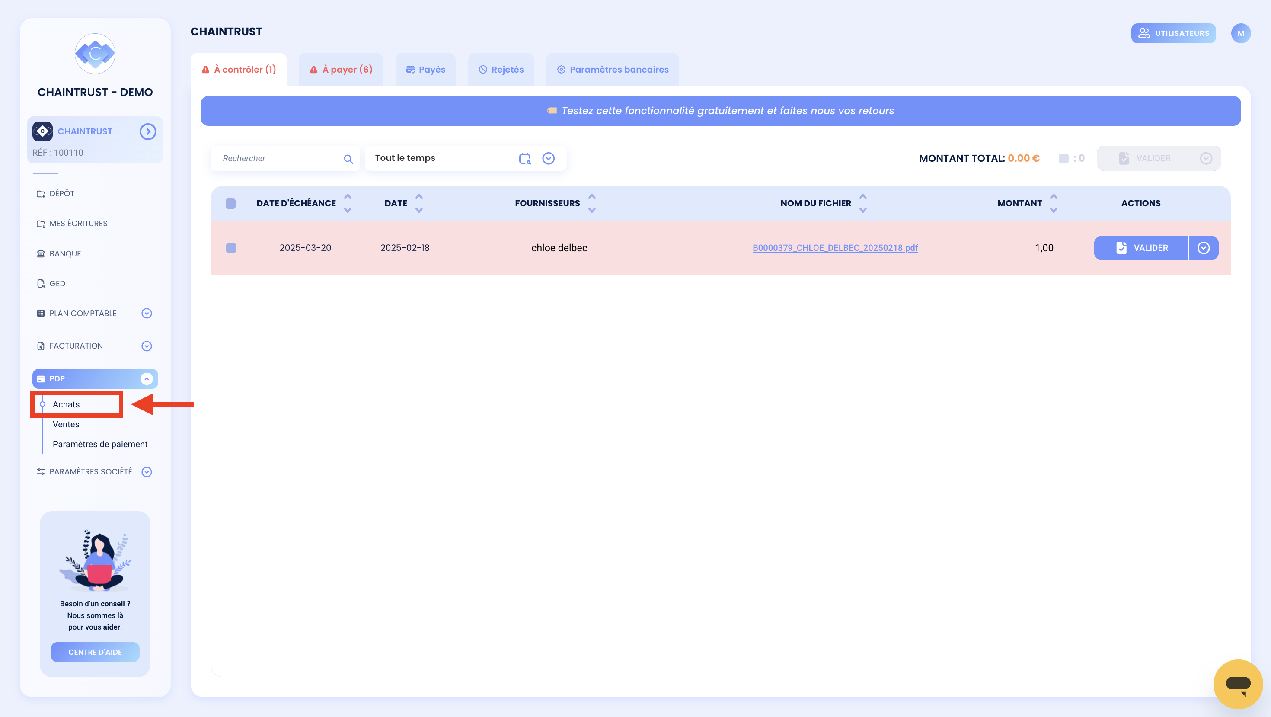Click the Montant total 0.00 € value
Screen dimensions: 1271x717
pyautogui.click(x=1024, y=158)
